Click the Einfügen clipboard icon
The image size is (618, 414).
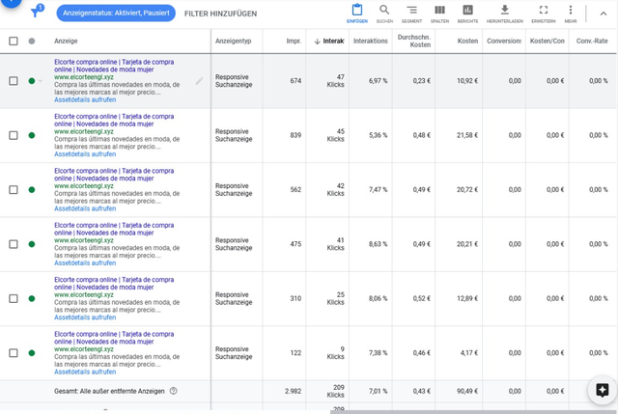357,10
